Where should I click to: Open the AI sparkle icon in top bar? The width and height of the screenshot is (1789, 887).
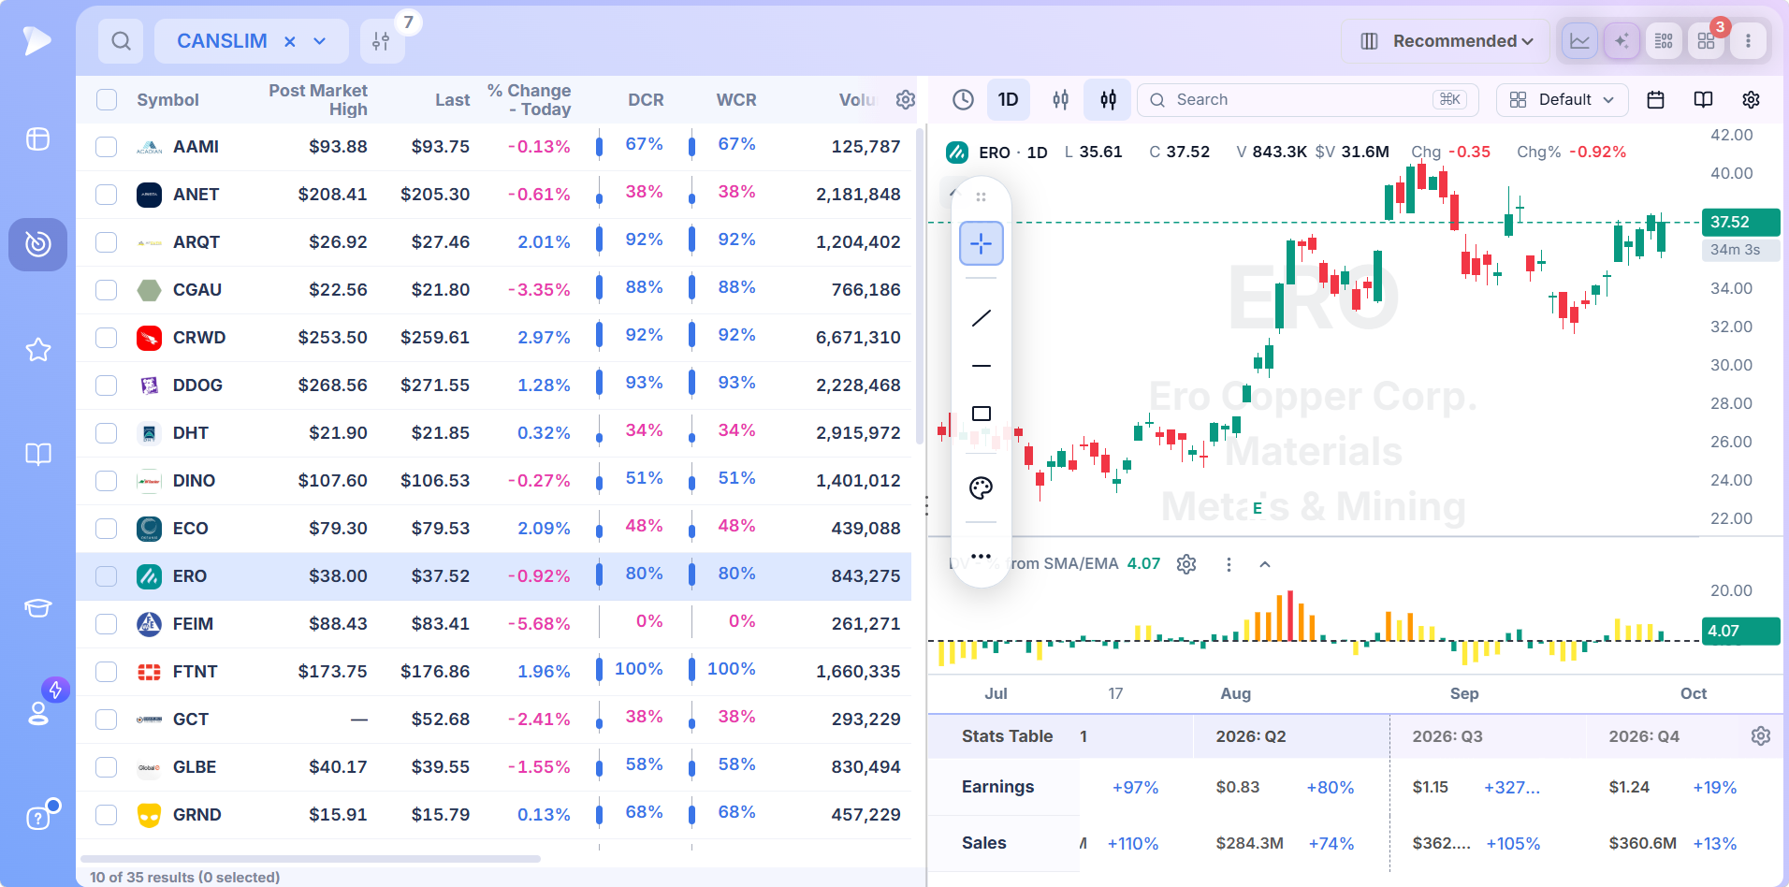coord(1622,41)
